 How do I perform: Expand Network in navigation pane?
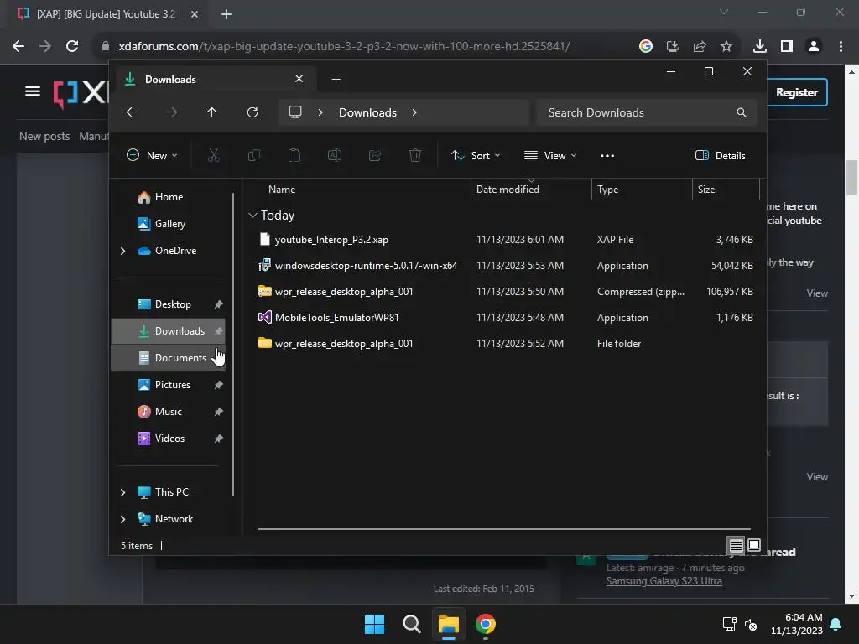pyautogui.click(x=122, y=519)
